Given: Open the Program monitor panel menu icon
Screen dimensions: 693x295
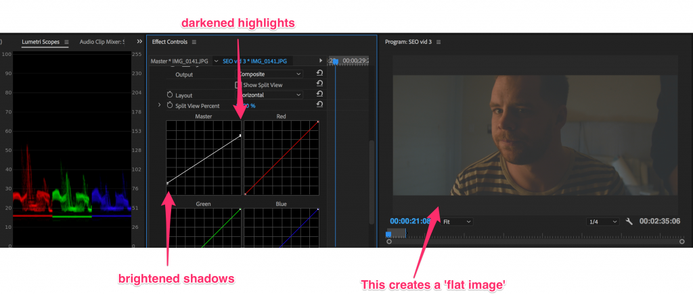Looking at the screenshot, I should (439, 42).
